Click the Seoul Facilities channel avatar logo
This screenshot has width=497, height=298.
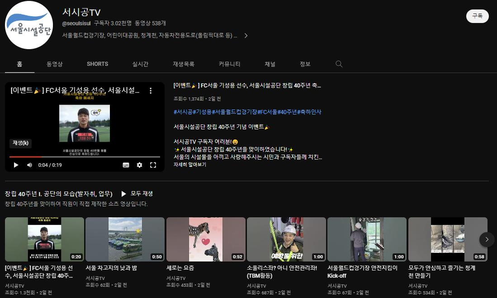click(x=29, y=25)
